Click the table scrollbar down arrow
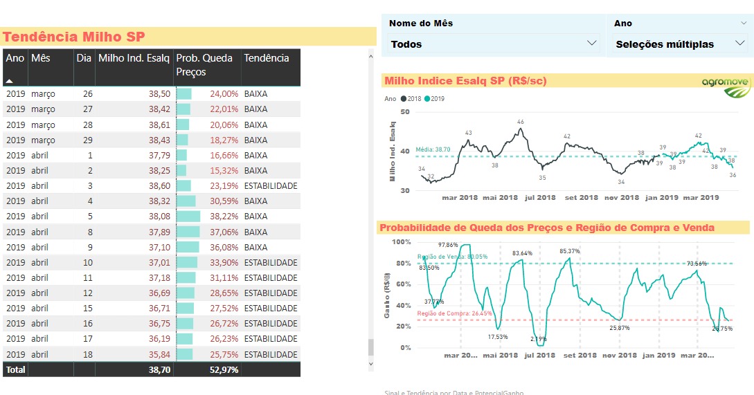 370,364
